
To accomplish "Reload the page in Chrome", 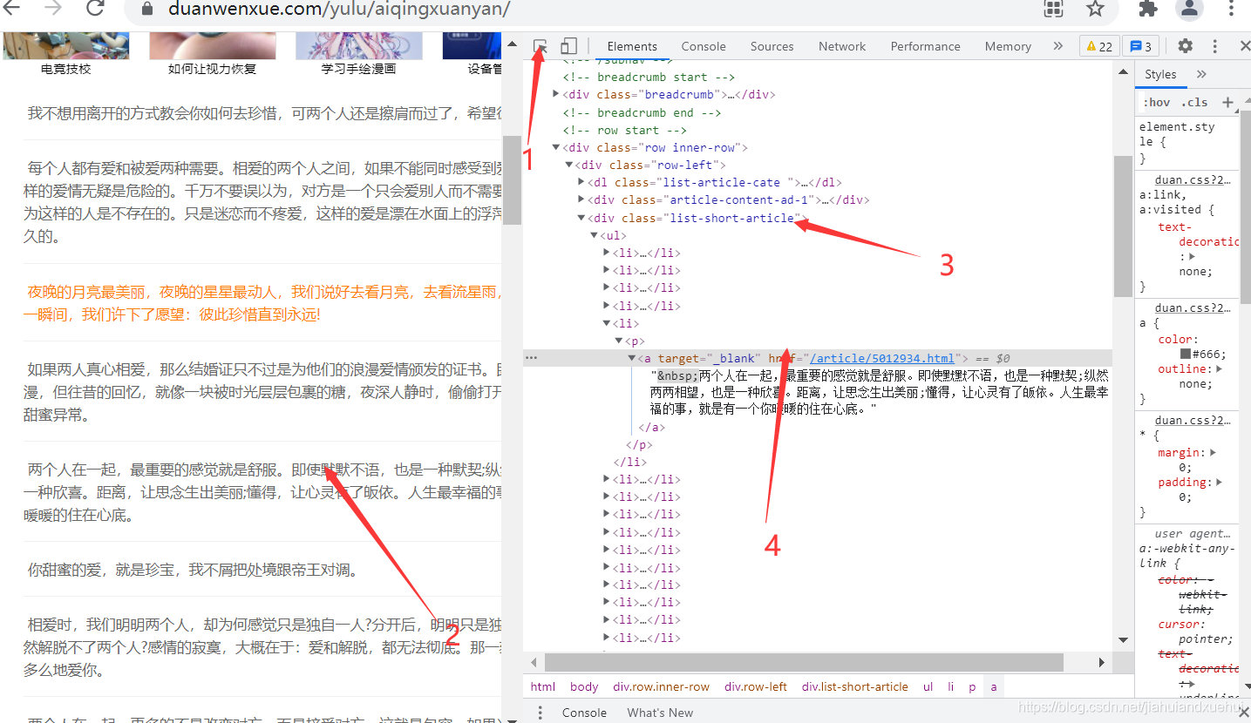I will 95,9.
